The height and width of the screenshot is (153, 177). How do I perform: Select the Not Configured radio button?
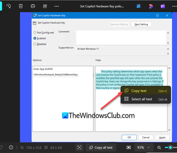click(35, 33)
